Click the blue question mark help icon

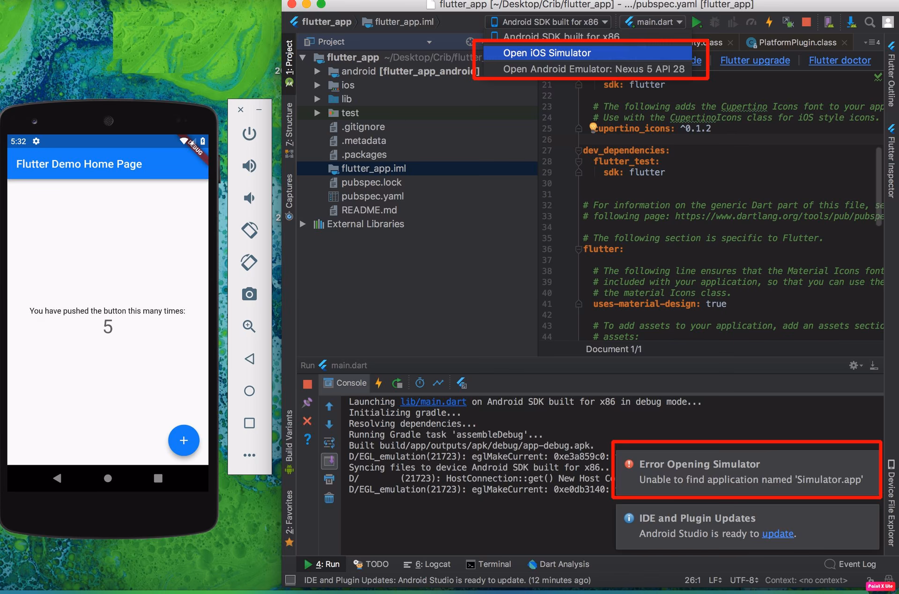pyautogui.click(x=307, y=439)
